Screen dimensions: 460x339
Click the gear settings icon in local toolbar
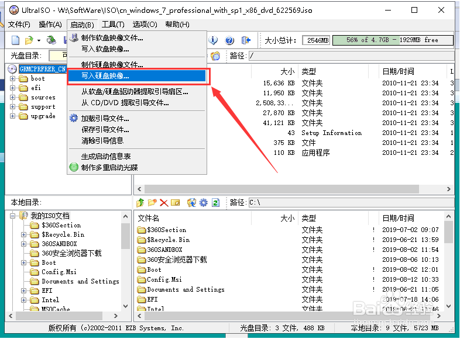click(203, 202)
